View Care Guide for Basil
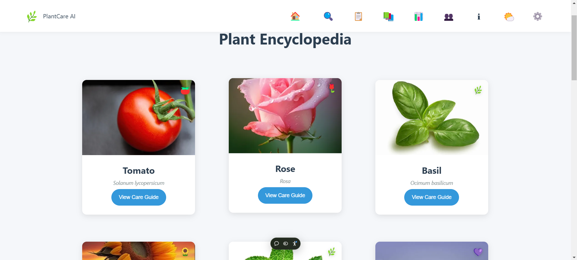Screen dimensions: 577x260 coord(432,197)
